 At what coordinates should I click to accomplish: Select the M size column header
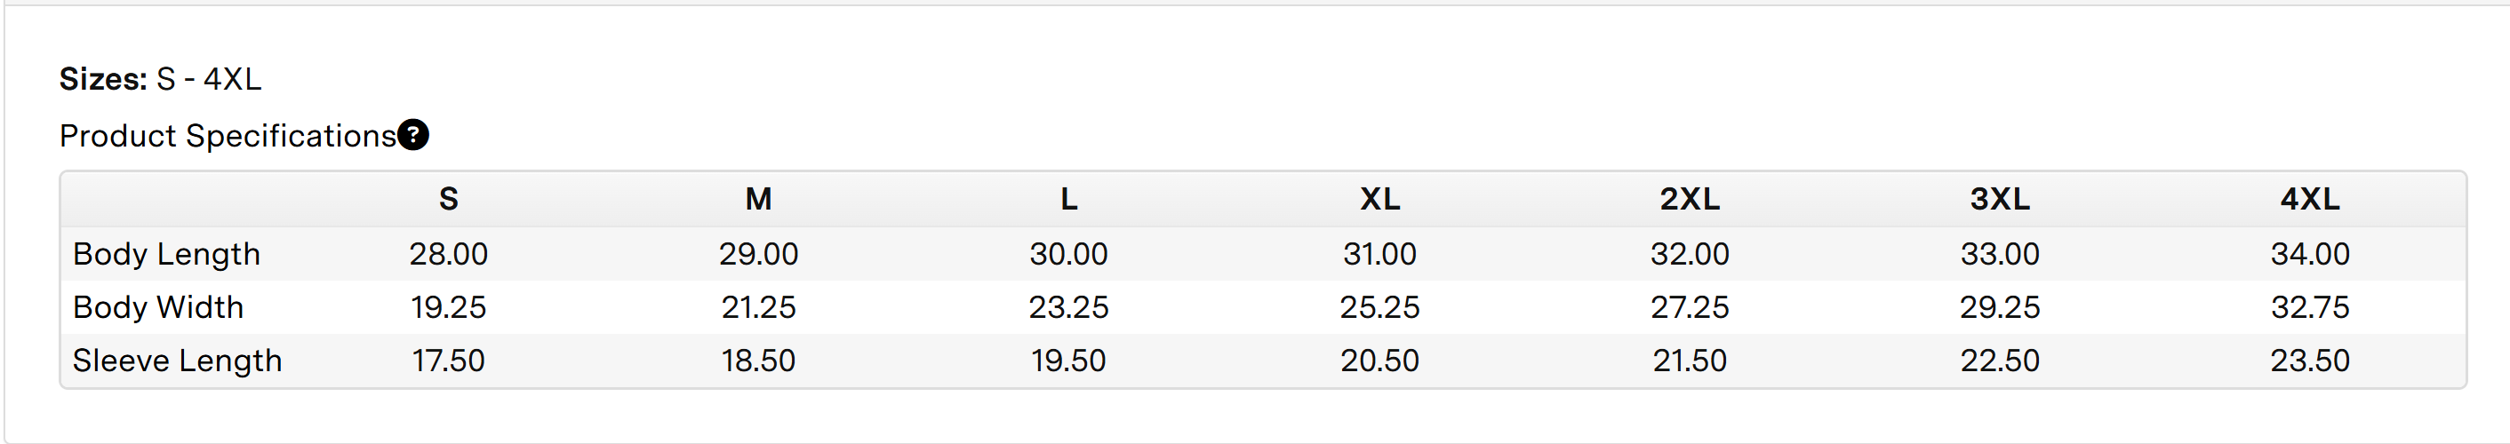pos(758,199)
